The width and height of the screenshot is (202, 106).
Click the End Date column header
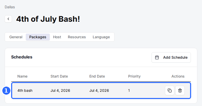click(x=97, y=76)
